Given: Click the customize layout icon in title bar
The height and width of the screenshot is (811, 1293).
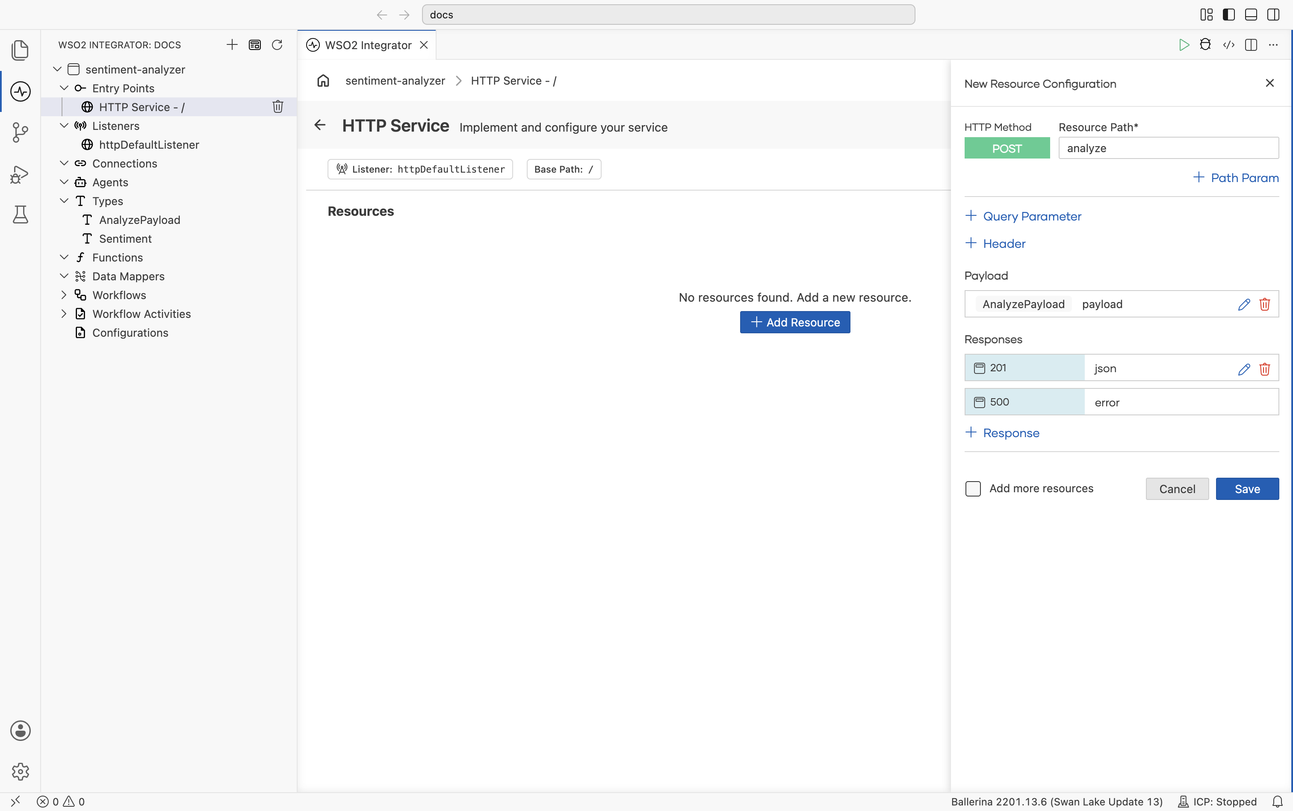Looking at the screenshot, I should coord(1207,15).
